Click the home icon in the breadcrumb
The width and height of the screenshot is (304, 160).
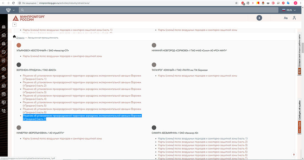point(14,37)
